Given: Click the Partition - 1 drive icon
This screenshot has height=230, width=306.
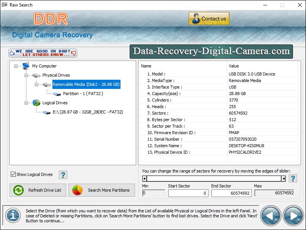Looking at the screenshot, I should point(57,94).
